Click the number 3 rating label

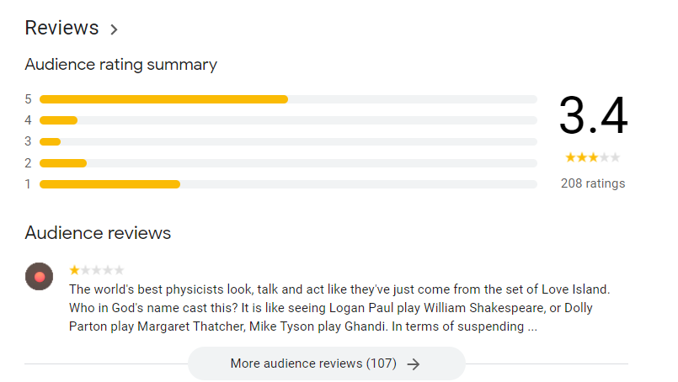click(x=28, y=141)
